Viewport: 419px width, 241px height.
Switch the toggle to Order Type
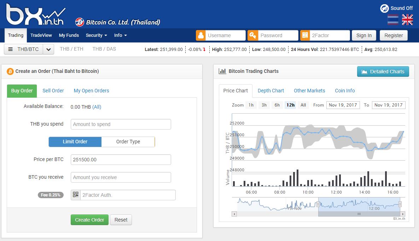point(128,142)
